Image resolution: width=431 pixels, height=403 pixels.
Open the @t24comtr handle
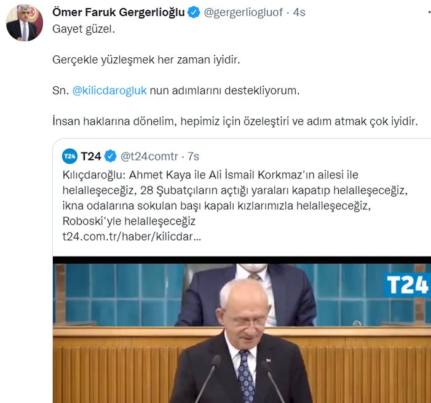tap(149, 156)
